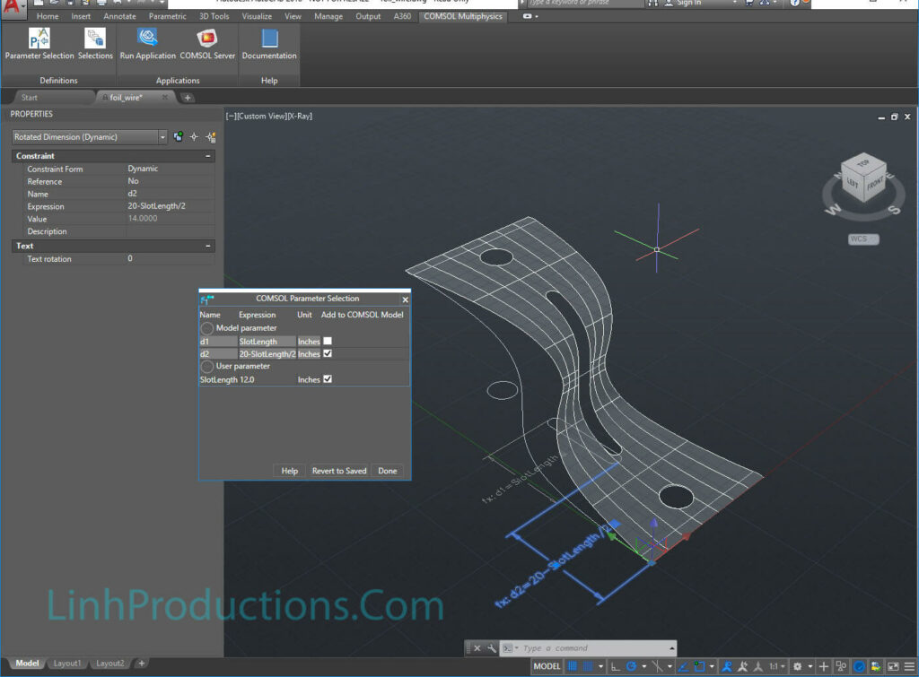
Task: Click Show annotation objects icon
Action: pos(727,666)
